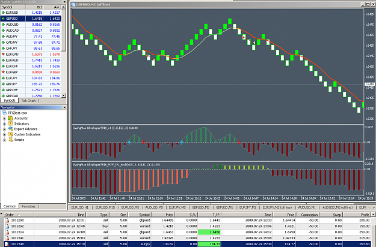Click order 1012341 row icon

7,238
